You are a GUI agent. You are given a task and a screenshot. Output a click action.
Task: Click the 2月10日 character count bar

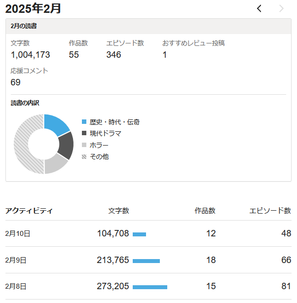139,234
